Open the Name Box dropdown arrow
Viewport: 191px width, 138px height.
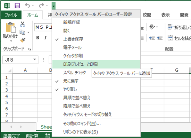35,59
